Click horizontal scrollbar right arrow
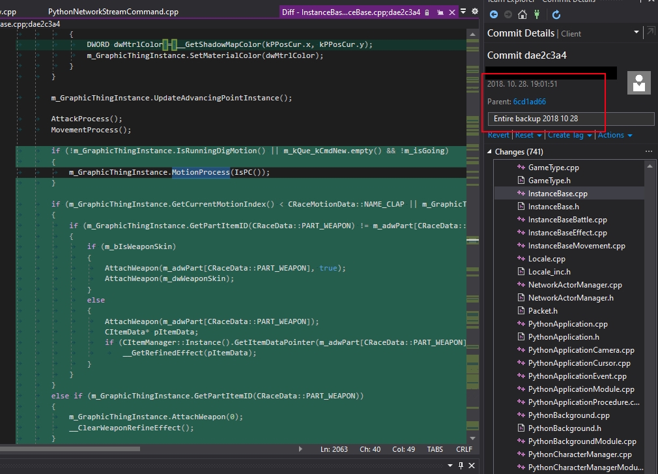This screenshot has height=474, width=658. click(x=300, y=449)
